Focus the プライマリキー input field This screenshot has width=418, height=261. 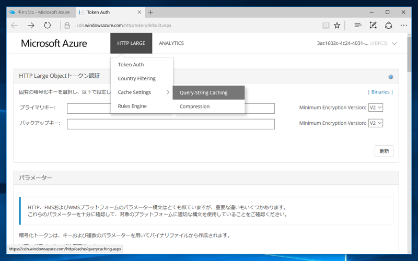[x=171, y=109]
